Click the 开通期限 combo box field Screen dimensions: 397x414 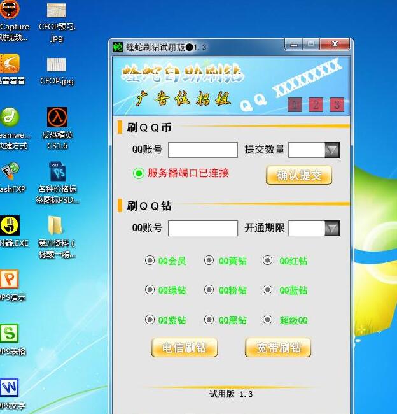[306, 228]
